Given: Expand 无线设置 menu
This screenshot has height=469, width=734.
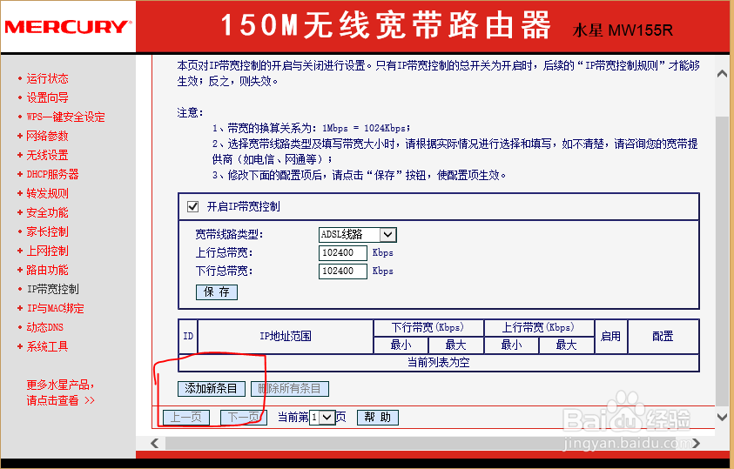Looking at the screenshot, I should coord(47,155).
